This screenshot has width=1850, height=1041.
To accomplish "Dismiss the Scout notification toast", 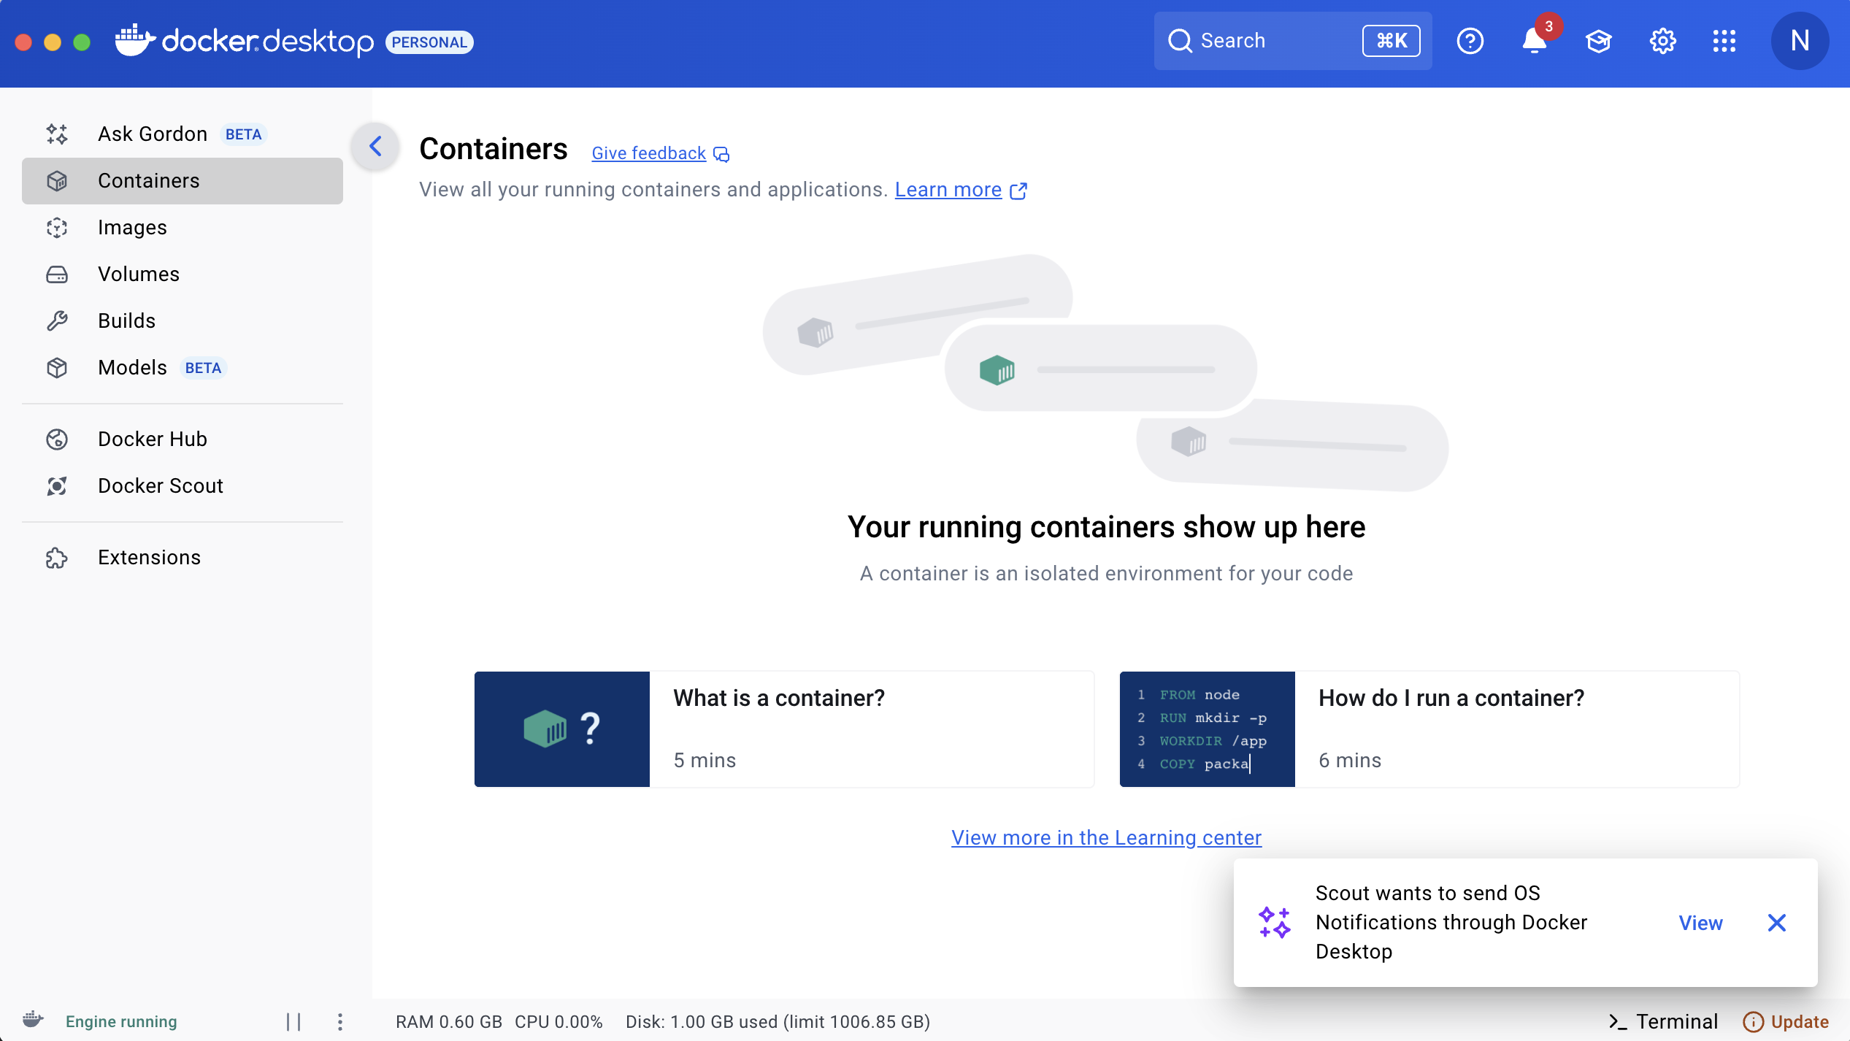I will pos(1777,923).
